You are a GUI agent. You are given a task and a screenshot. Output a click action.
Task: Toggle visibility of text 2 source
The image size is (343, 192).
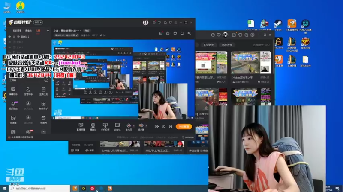[9, 42]
